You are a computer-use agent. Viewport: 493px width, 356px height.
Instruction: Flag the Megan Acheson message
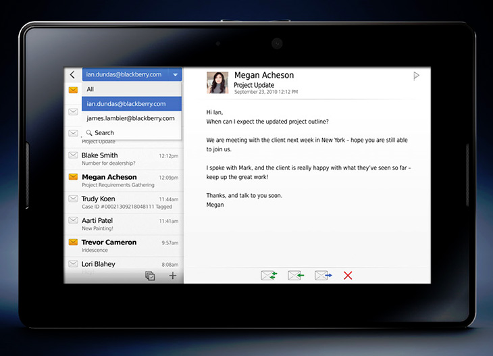(416, 76)
